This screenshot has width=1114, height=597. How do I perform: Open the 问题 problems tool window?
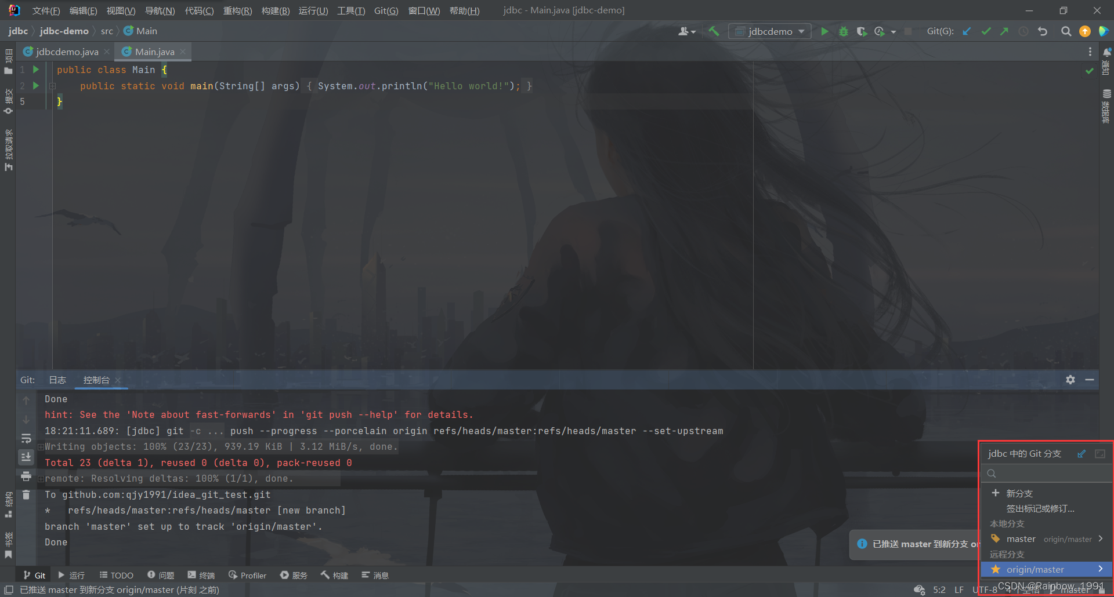161,575
